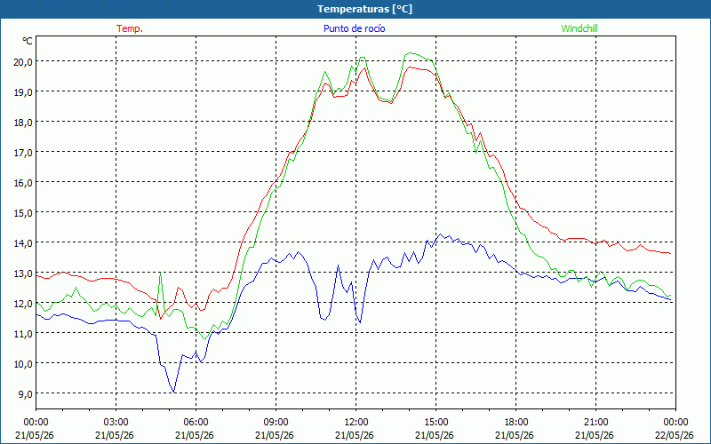Click the '14,0' y-axis value
711x444 pixels.
tap(23, 243)
